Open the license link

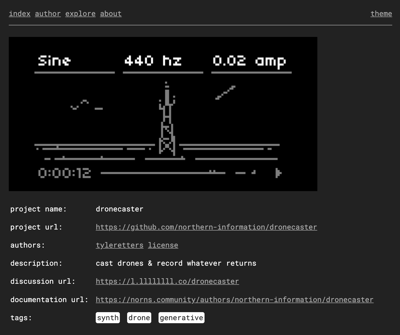coord(163,245)
